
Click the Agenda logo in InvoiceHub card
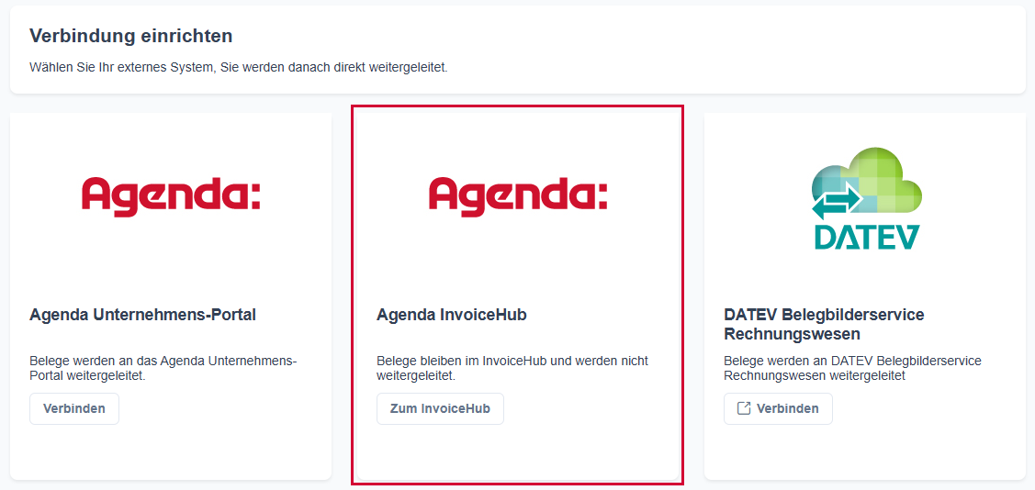click(x=518, y=196)
